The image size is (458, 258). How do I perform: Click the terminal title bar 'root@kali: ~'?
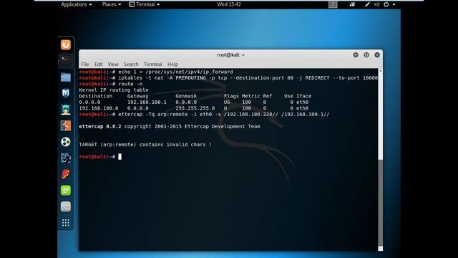tap(230, 54)
